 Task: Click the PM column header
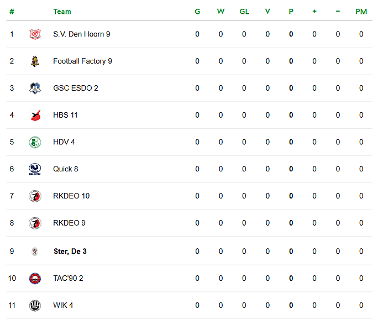pos(361,12)
